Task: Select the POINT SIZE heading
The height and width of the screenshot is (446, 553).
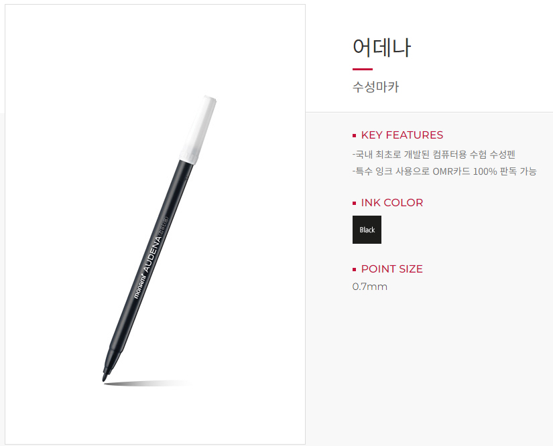Action: (392, 269)
